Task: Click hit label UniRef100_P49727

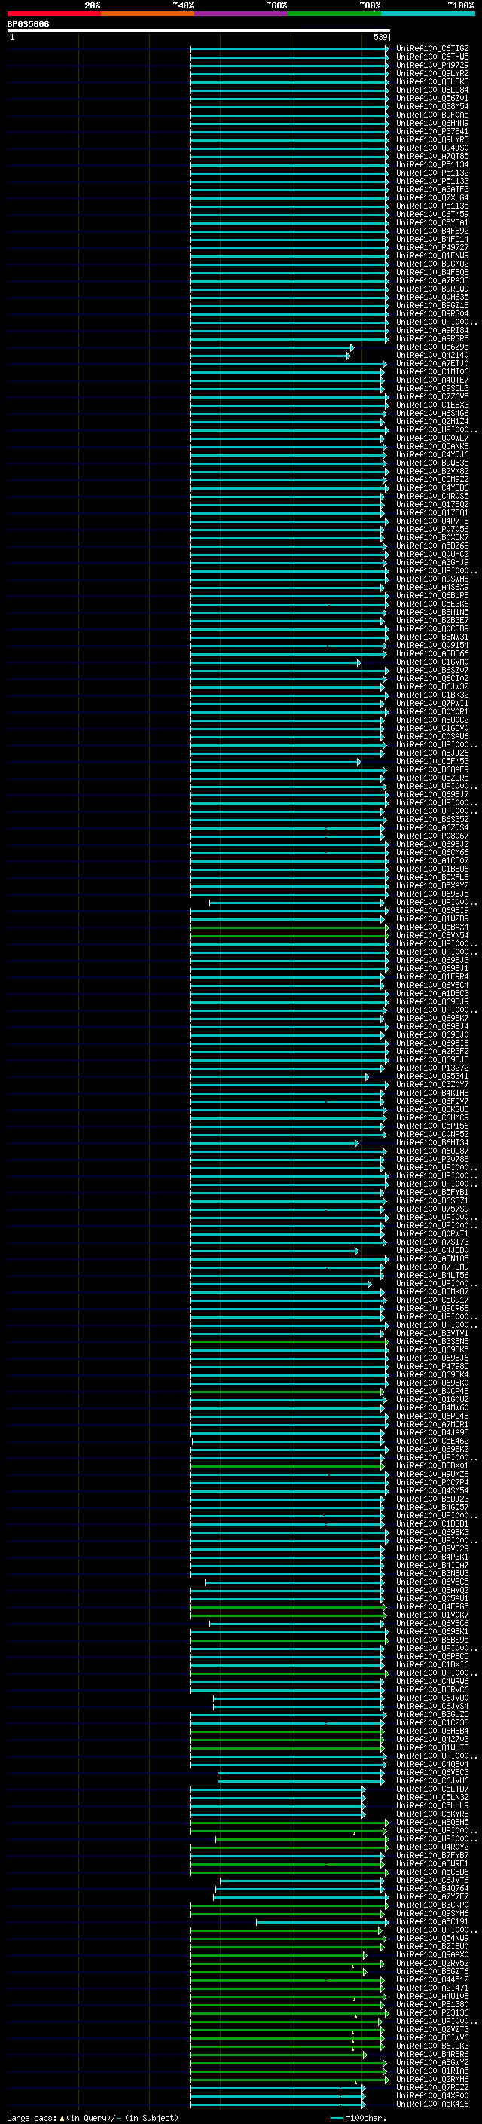Action: click(432, 247)
